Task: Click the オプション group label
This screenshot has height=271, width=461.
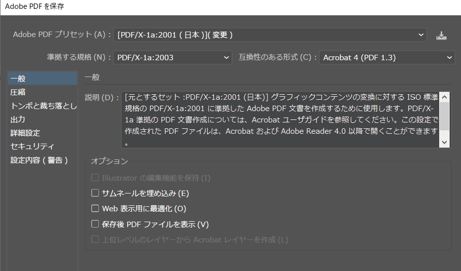Action: click(109, 161)
